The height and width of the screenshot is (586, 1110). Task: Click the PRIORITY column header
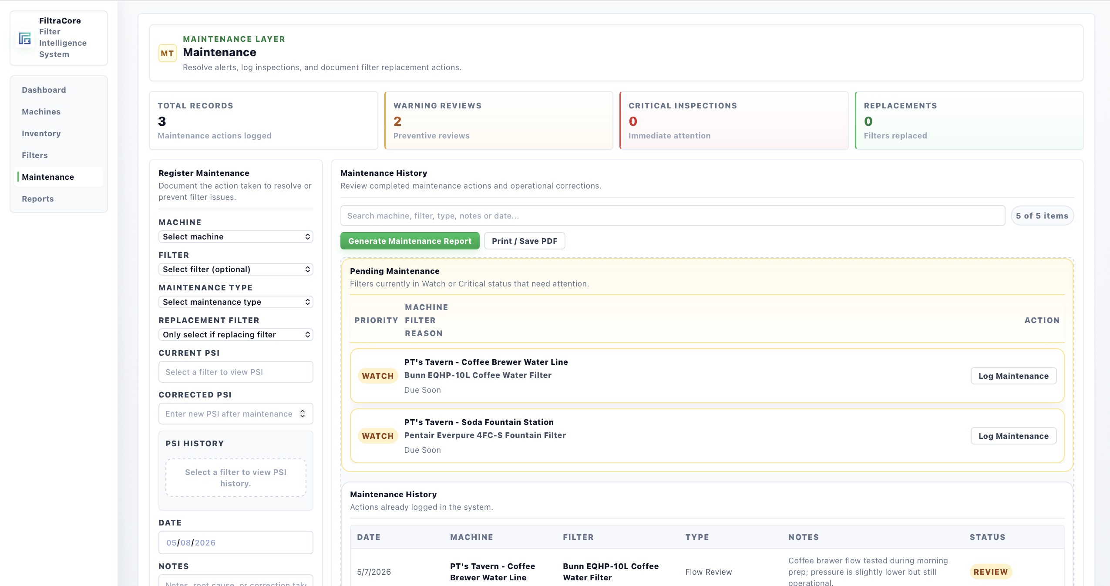376,320
